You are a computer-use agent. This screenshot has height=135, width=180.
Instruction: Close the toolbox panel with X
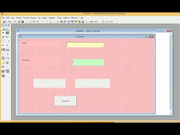point(8,25)
